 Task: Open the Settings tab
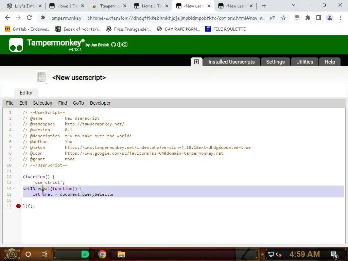pyautogui.click(x=275, y=62)
